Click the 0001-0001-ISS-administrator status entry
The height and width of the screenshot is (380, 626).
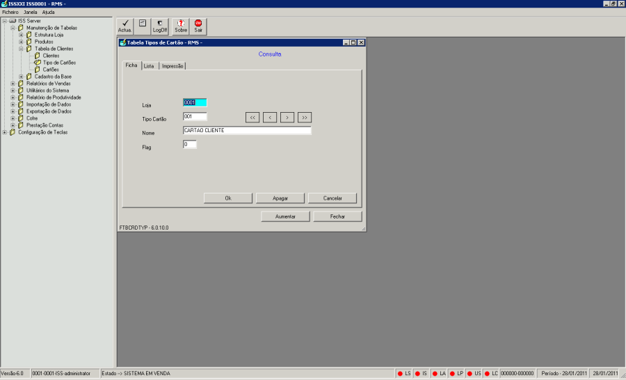61,374
